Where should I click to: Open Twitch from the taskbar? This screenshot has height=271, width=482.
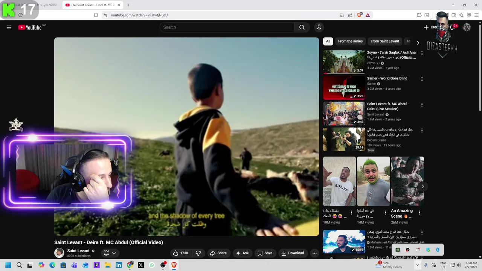pyautogui.click(x=96, y=265)
